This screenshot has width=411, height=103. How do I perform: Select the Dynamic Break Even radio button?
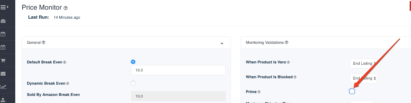[133, 83]
